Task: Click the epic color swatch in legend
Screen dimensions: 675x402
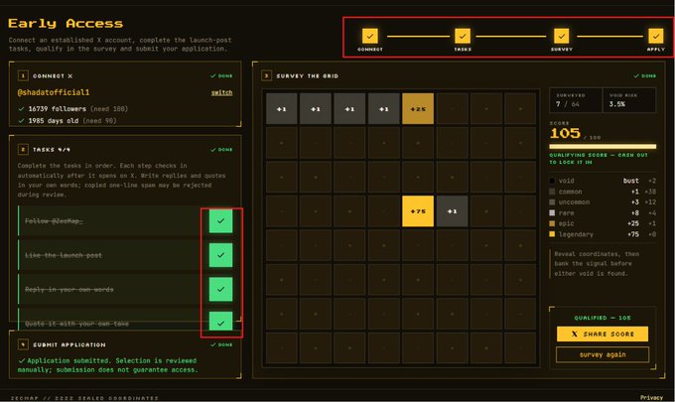Action: [x=552, y=223]
